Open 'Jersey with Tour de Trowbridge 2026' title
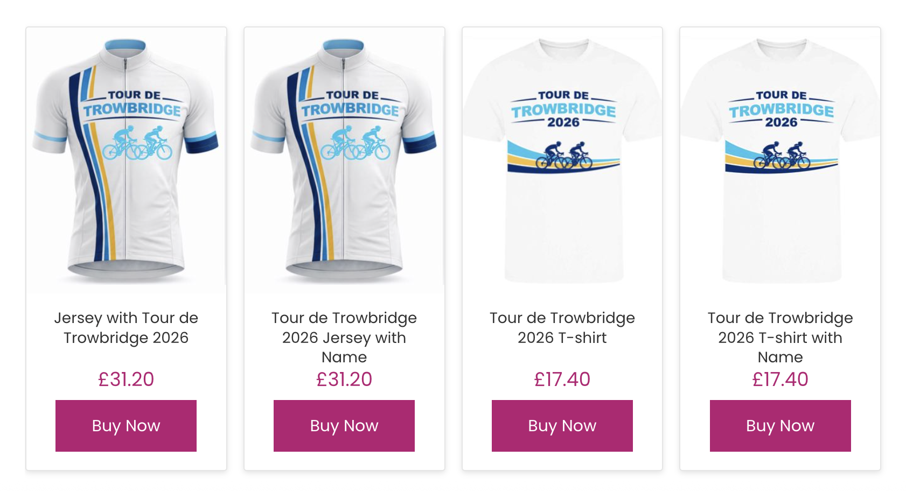The height and width of the screenshot is (491, 906). 126,327
